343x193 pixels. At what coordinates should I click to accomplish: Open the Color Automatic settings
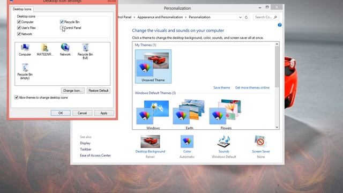point(187,146)
